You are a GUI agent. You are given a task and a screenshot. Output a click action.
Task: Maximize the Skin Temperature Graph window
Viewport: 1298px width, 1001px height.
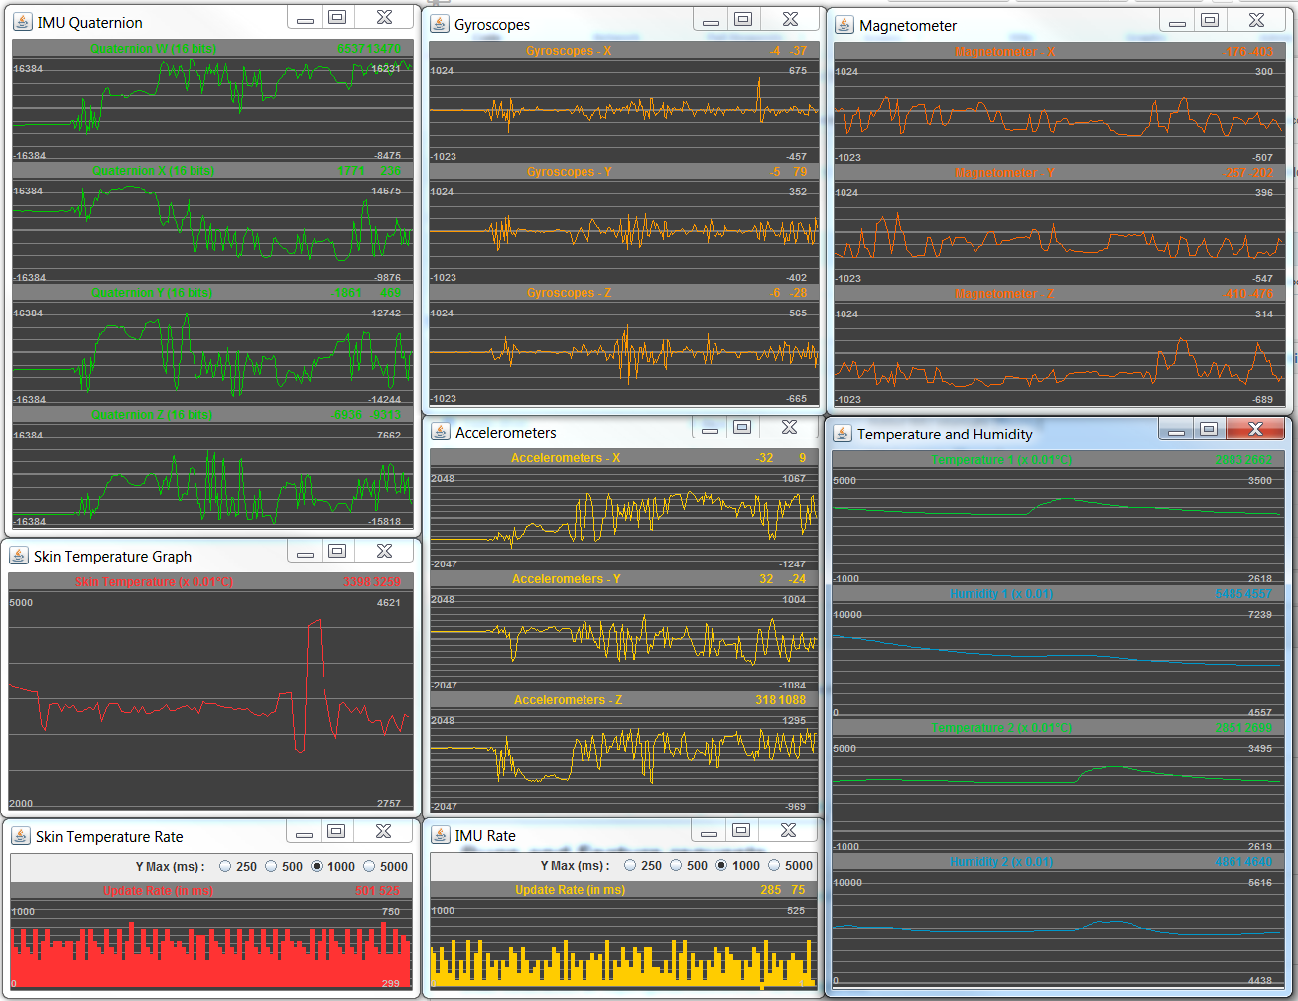(337, 552)
